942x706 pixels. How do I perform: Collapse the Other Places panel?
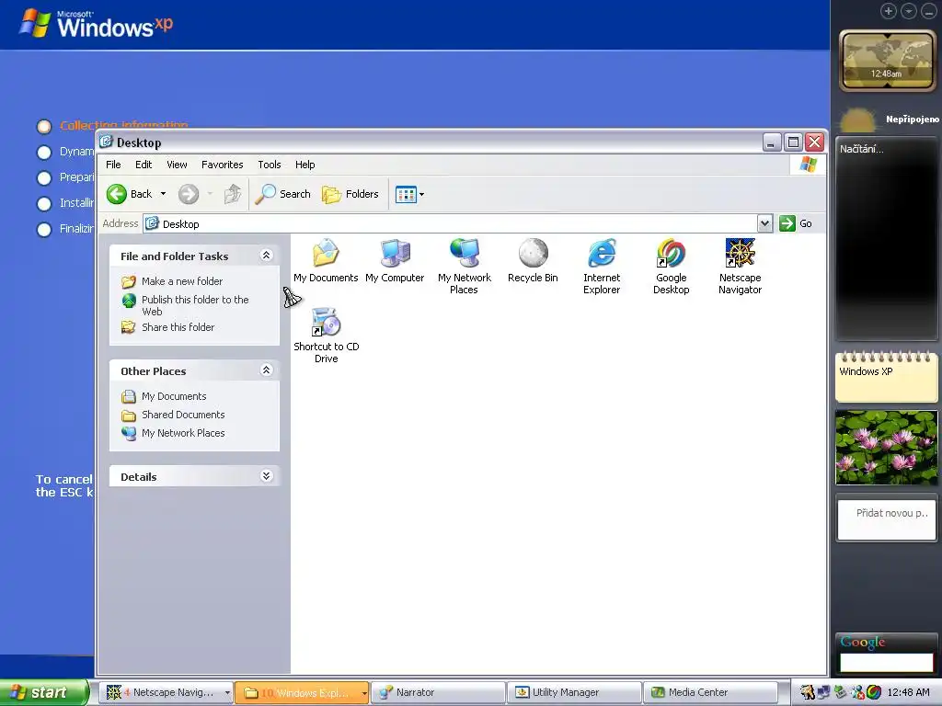(266, 370)
